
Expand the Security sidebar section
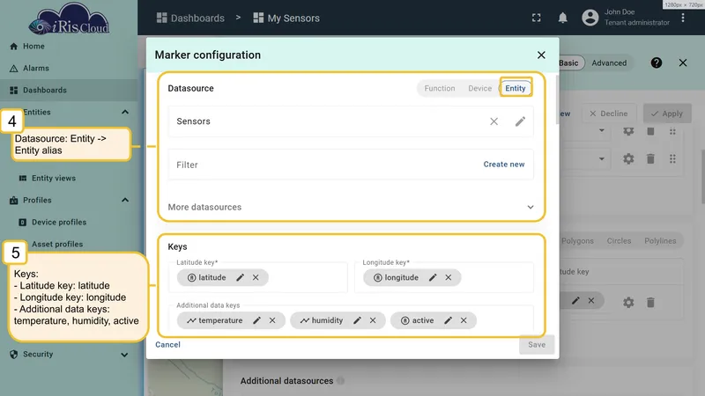[x=124, y=355]
